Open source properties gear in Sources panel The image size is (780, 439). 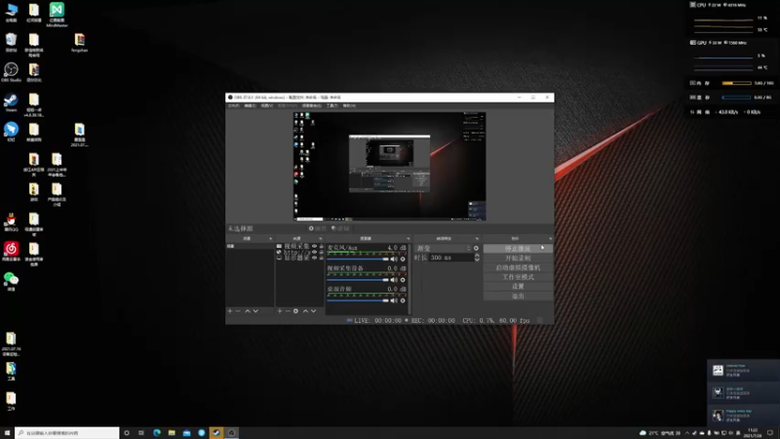tap(295, 311)
